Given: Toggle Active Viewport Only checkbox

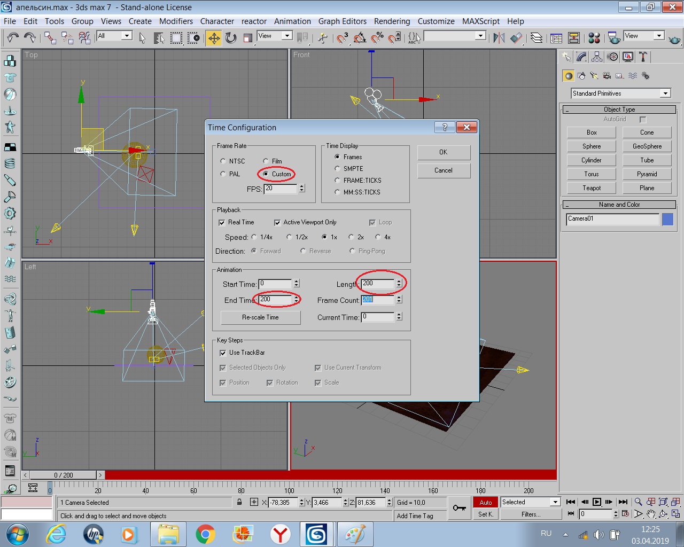Looking at the screenshot, I should pos(277,222).
